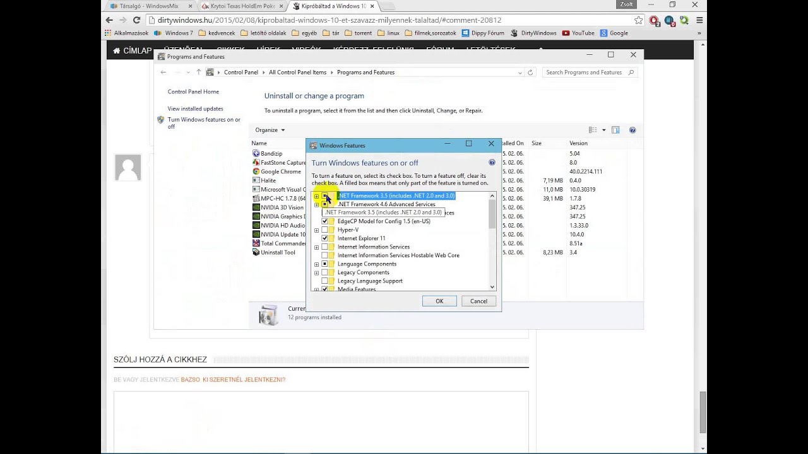The height and width of the screenshot is (454, 808).
Task: Open the view options dropdown arrow
Action: (x=604, y=130)
